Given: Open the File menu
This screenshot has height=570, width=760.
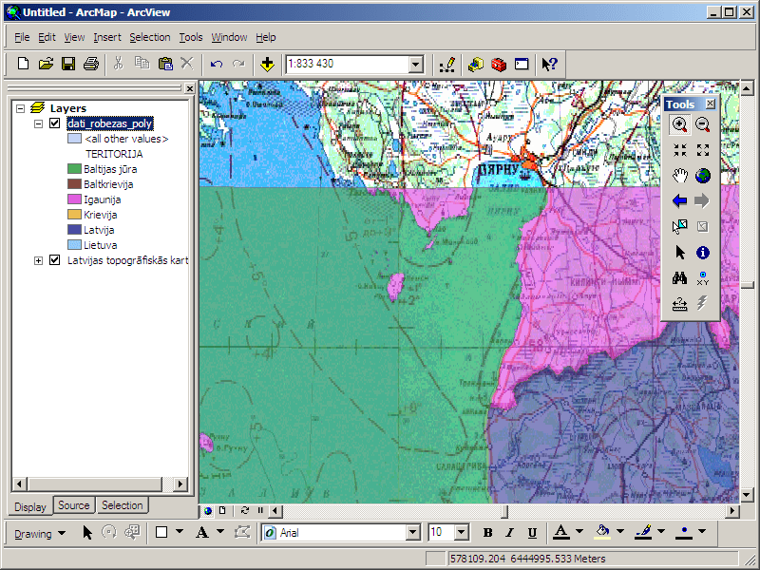Looking at the screenshot, I should click(x=22, y=37).
